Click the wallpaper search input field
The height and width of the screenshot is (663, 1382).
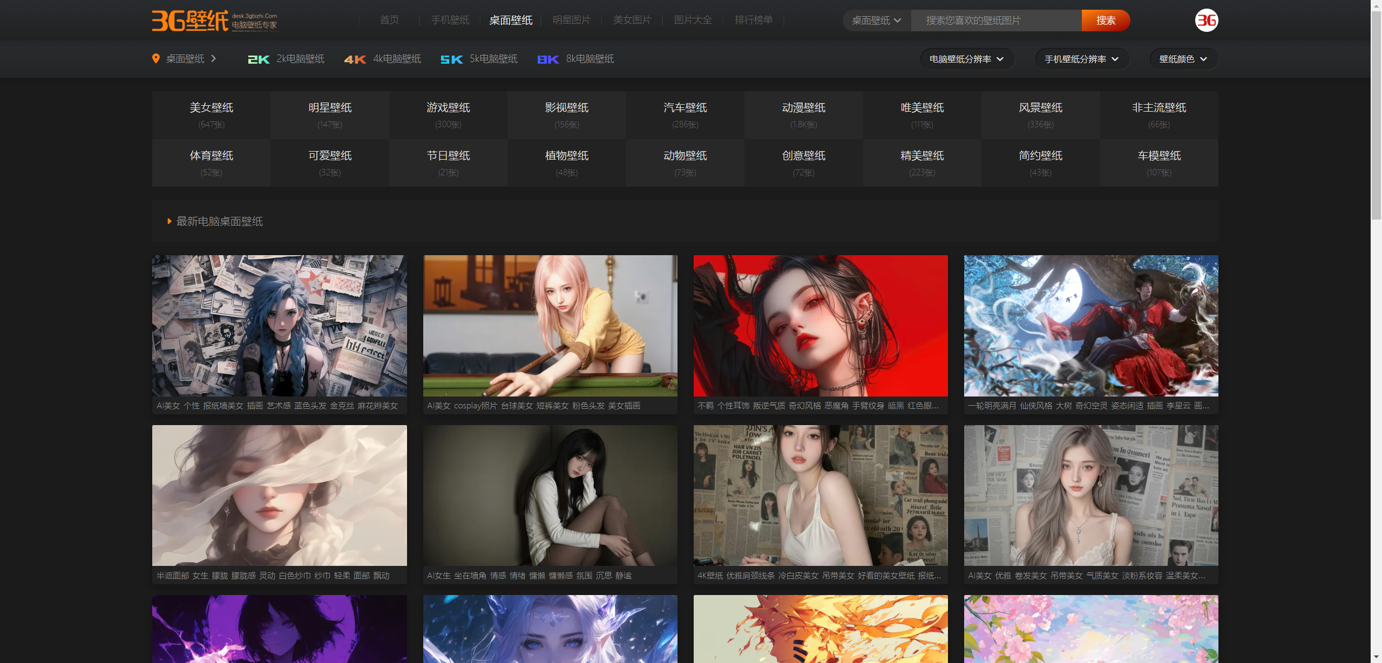(996, 20)
